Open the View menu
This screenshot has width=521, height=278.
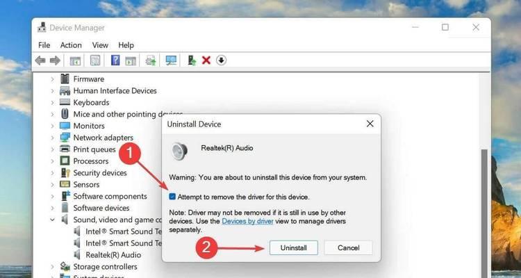(x=100, y=45)
